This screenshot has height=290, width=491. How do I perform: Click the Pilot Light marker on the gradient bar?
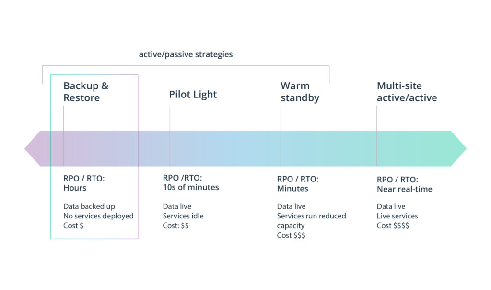click(170, 148)
